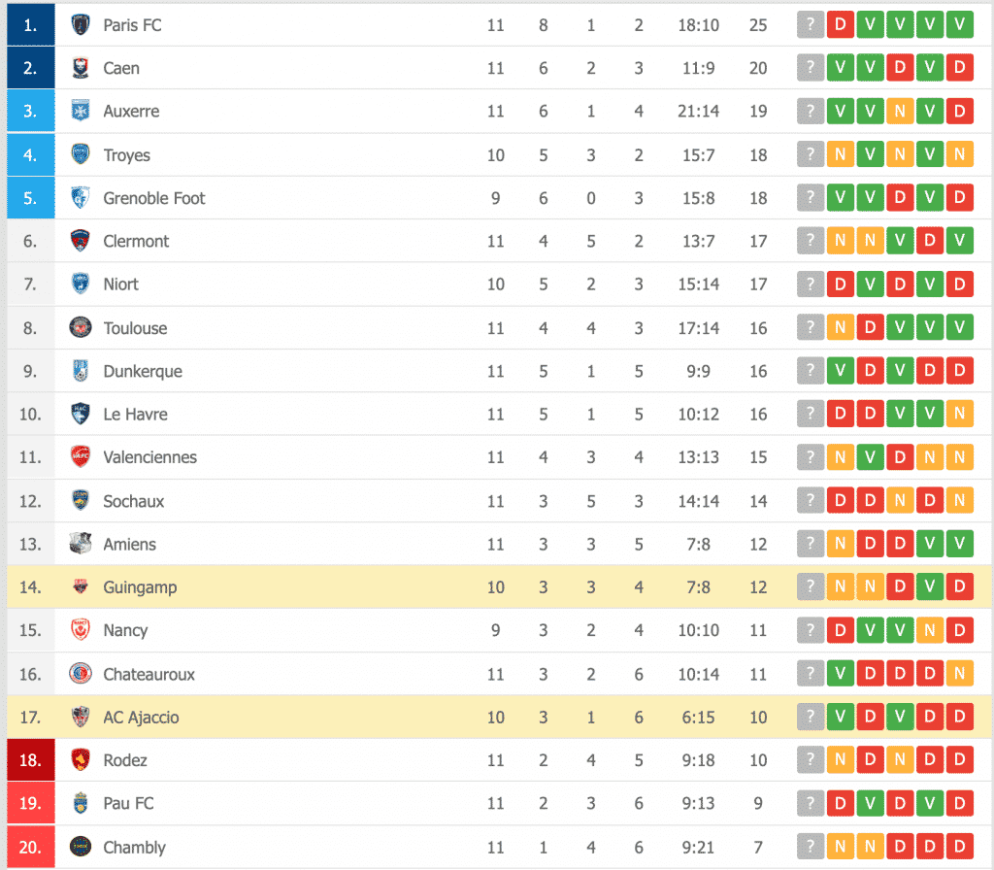Click the dark blue position 1 badge
Viewport: 994px width, 870px height.
31,25
